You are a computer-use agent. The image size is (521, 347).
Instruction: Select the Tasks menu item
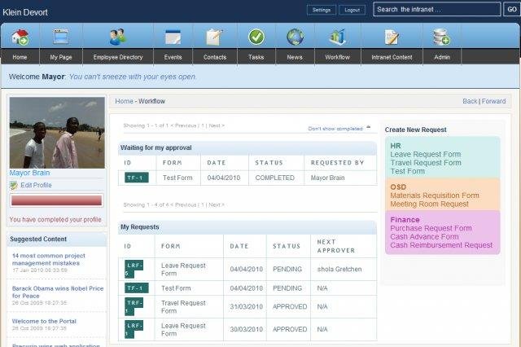coord(256,57)
